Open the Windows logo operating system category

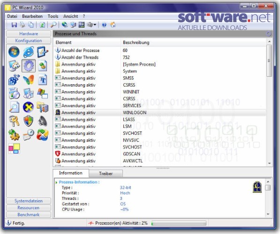point(14,52)
